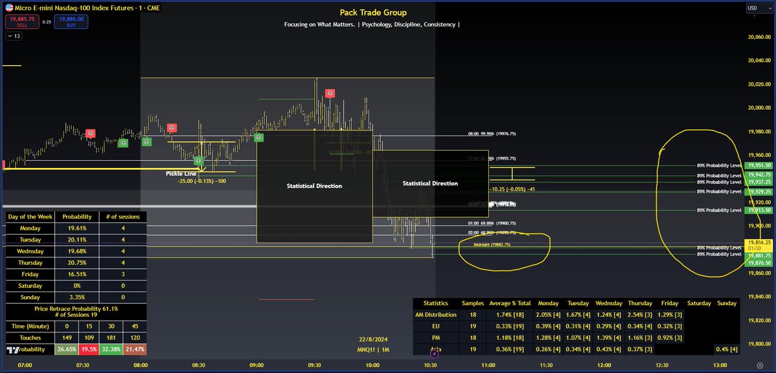Click the US flag symbol icon
The height and width of the screenshot is (373, 776).
tap(8, 7)
